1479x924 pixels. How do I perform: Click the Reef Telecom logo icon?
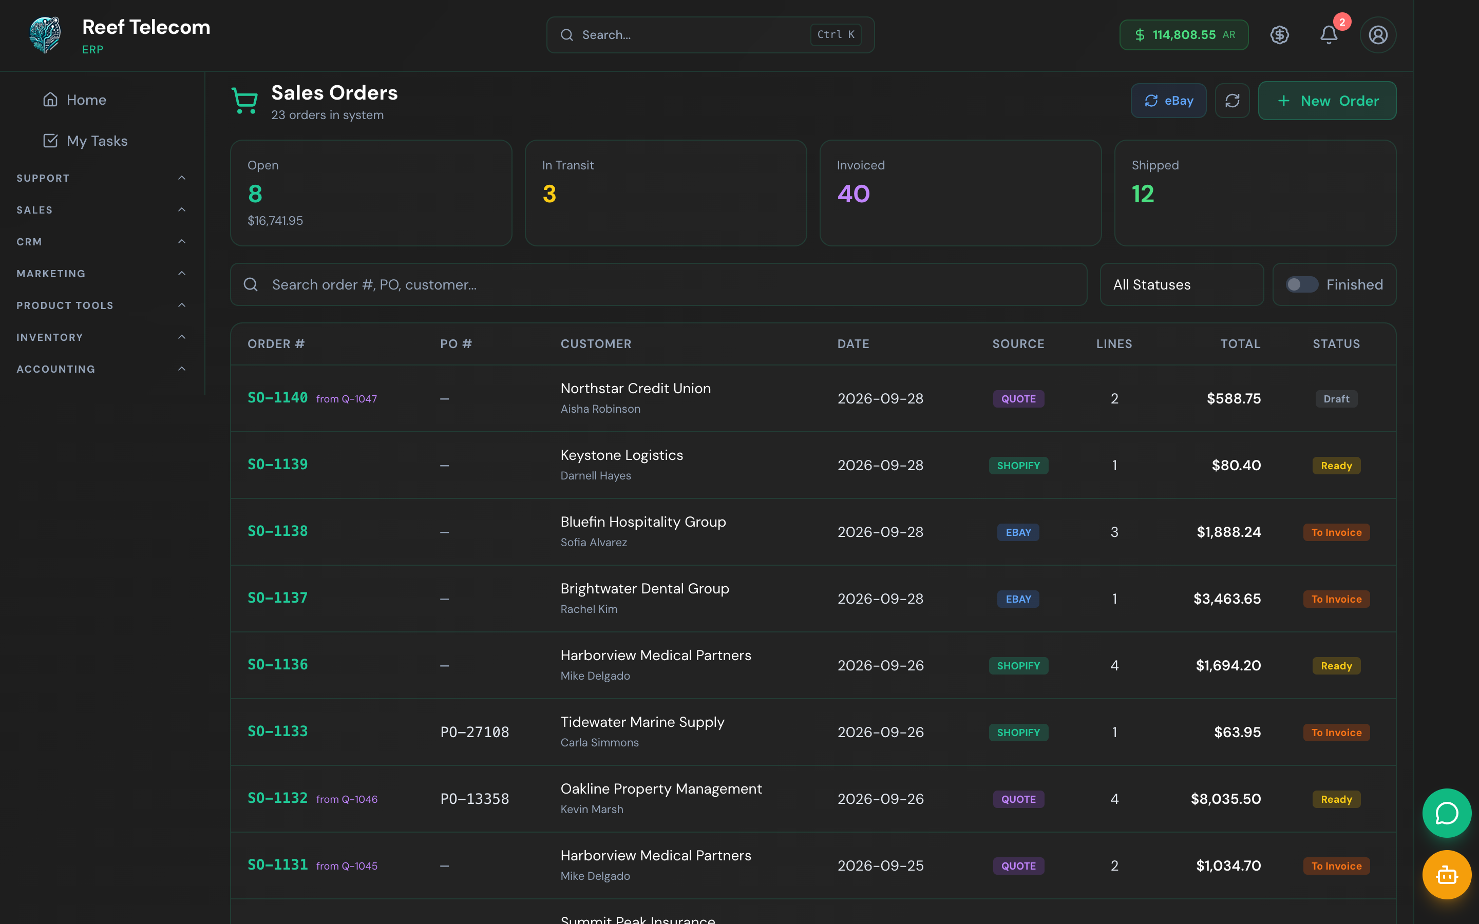[45, 35]
